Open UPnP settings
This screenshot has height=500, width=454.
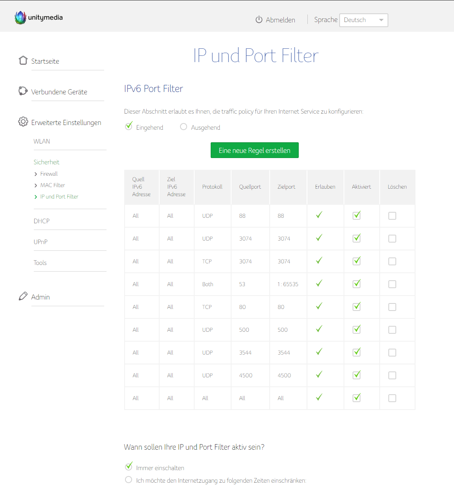(40, 242)
